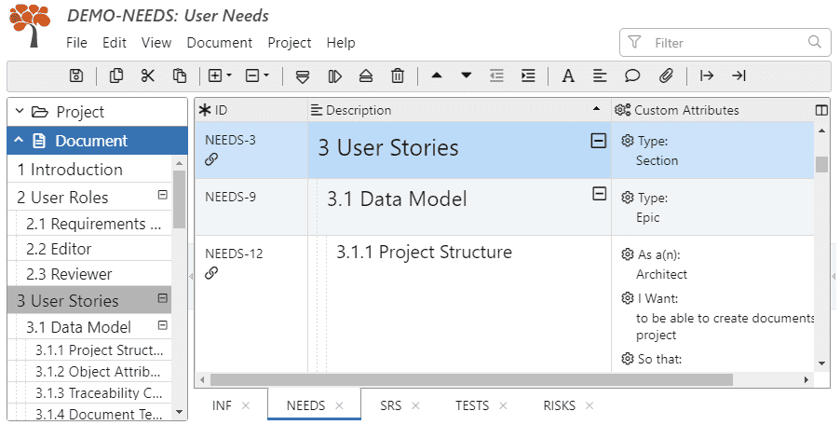Image resolution: width=840 pixels, height=425 pixels.
Task: Click the Cut scissors icon
Action: (x=148, y=75)
